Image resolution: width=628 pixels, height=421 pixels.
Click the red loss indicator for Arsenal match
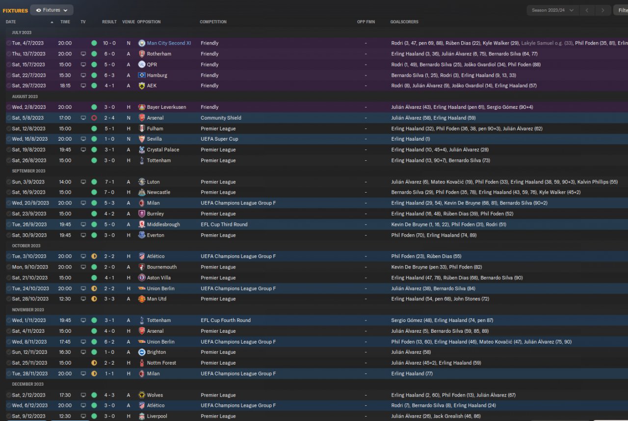pos(94,118)
